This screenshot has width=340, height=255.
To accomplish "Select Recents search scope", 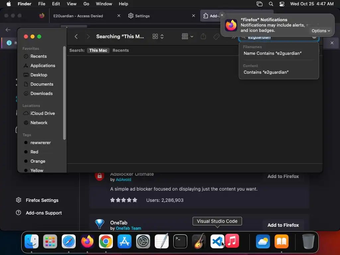I will (x=121, y=50).
